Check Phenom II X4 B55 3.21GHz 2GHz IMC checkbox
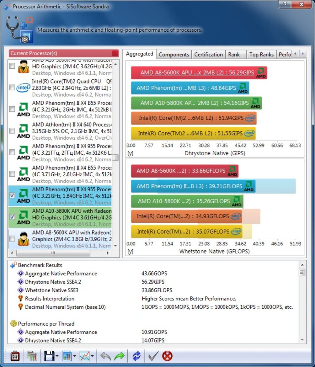This screenshot has height=367, width=315. [x=12, y=109]
